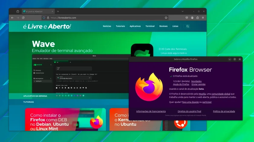The height and width of the screenshot is (142, 254).
Task: Click 'O VS Code dos Terminais' text
Action: pyautogui.click(x=173, y=49)
